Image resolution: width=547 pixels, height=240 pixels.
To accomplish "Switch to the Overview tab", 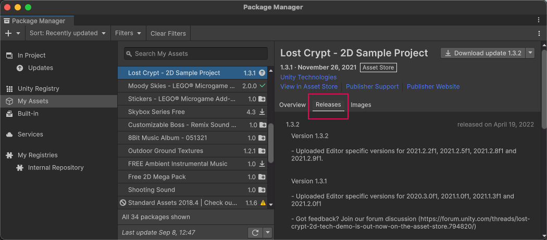I will click(x=292, y=105).
